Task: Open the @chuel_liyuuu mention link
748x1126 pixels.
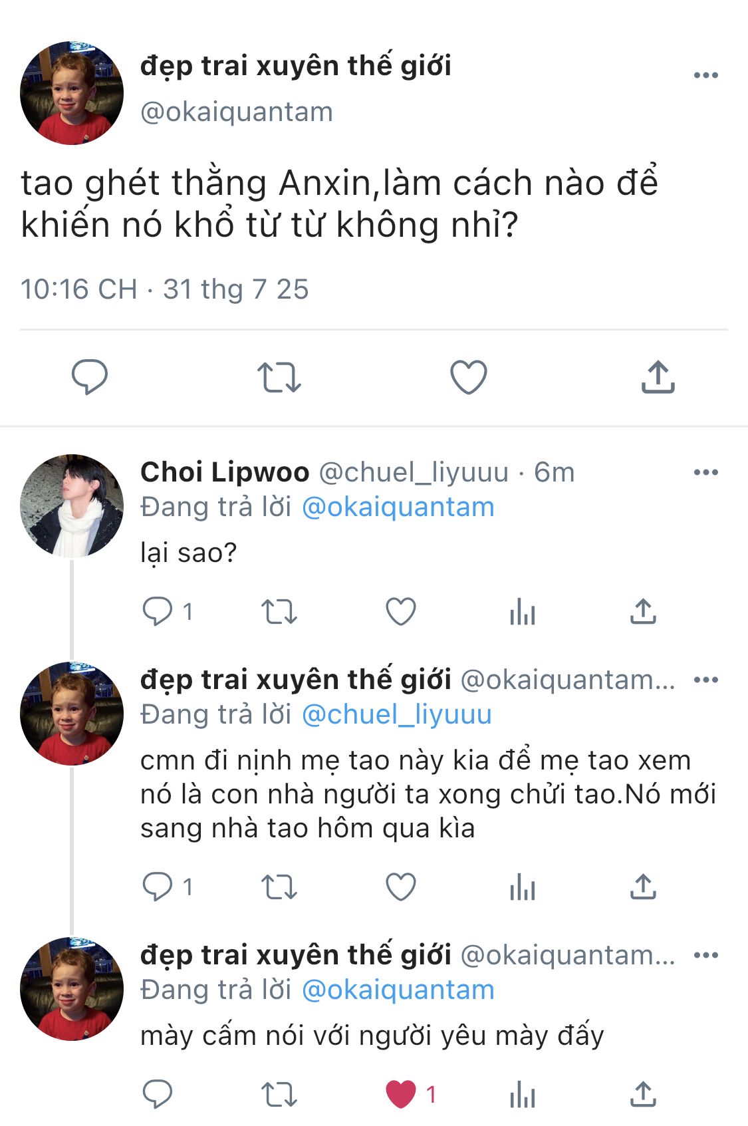Action: pyautogui.click(x=396, y=714)
